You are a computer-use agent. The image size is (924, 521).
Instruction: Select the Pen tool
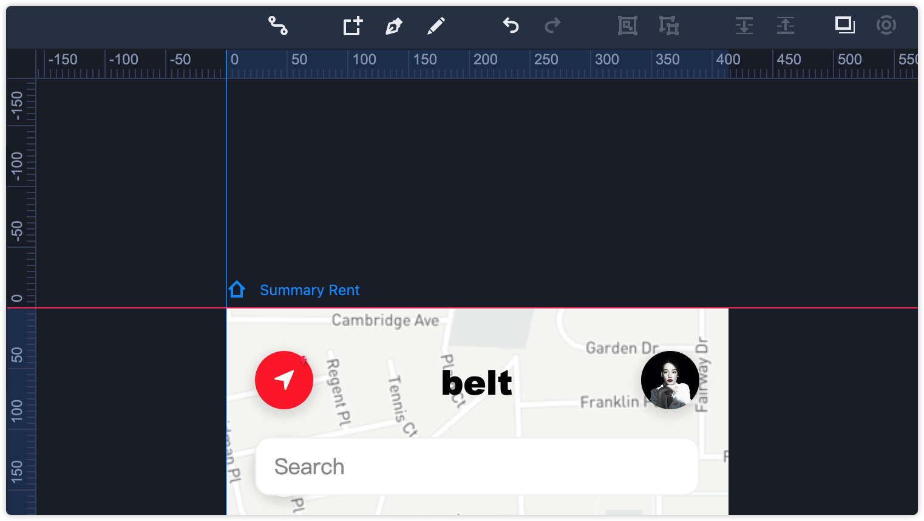pyautogui.click(x=394, y=26)
